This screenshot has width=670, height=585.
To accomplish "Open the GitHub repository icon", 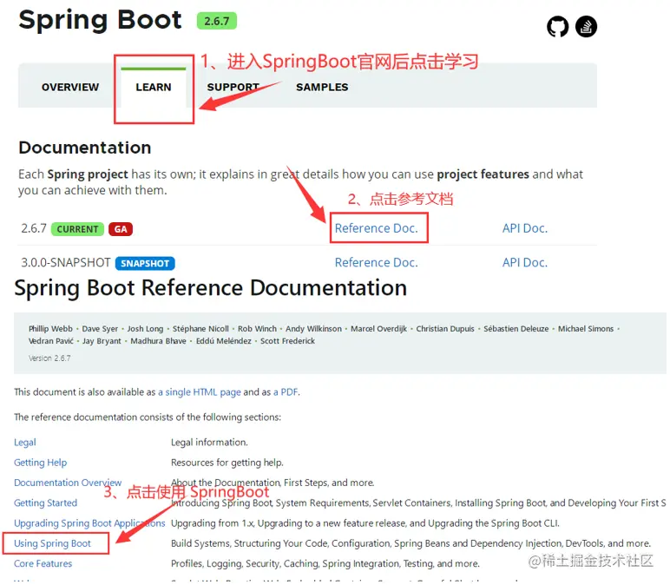I will click(x=558, y=27).
